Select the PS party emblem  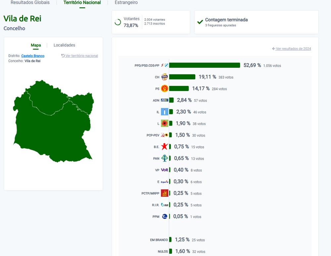pyautogui.click(x=164, y=88)
